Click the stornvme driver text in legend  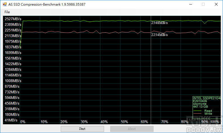click(200, 104)
